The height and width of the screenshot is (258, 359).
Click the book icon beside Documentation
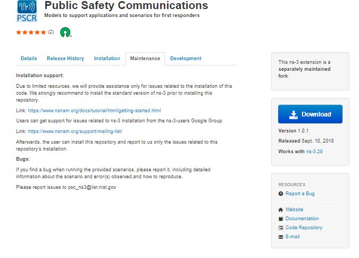(281, 219)
